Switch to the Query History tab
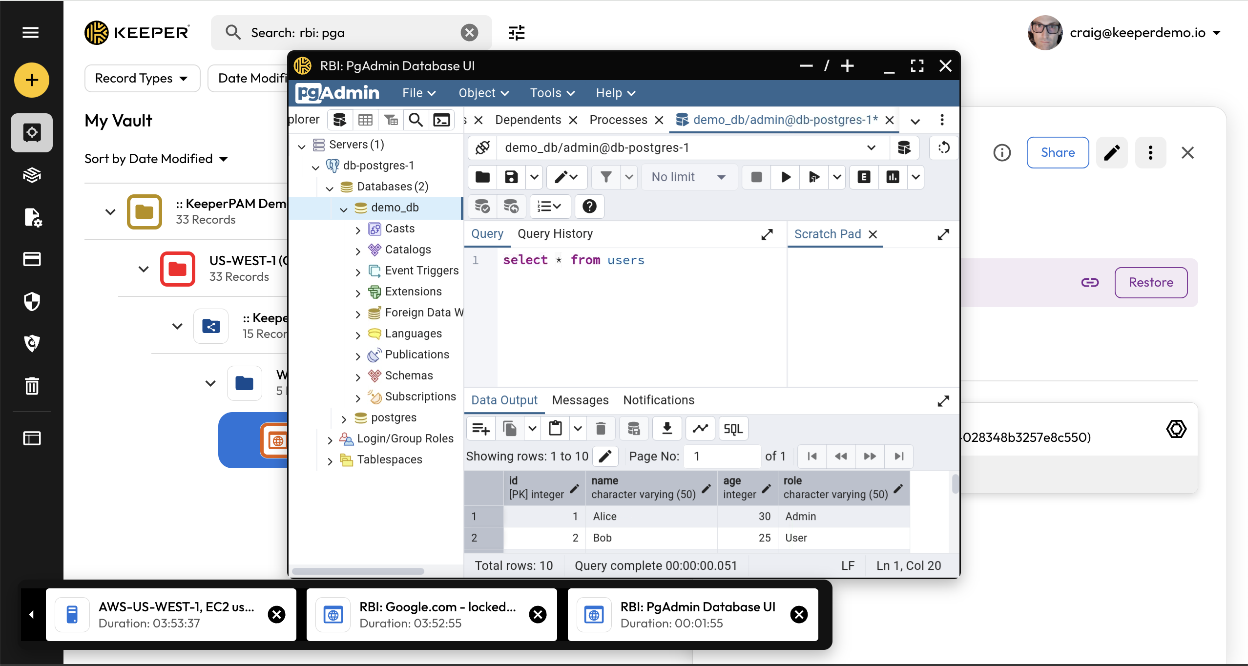The width and height of the screenshot is (1248, 666). pos(555,234)
